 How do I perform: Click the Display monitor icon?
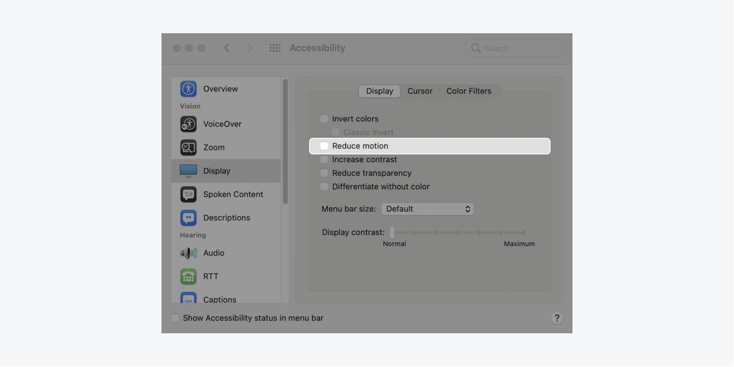click(188, 171)
